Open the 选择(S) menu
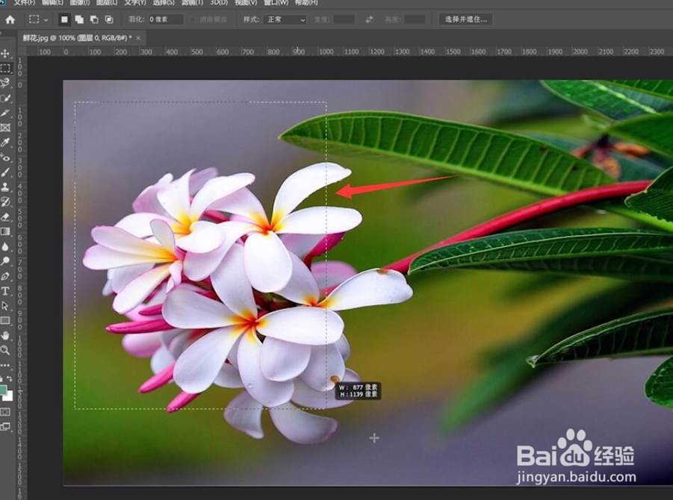673x500 pixels. 164,2
